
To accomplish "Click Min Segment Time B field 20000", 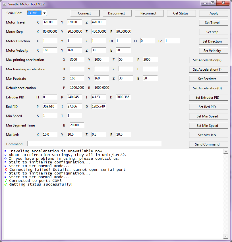I will tap(77, 125).
